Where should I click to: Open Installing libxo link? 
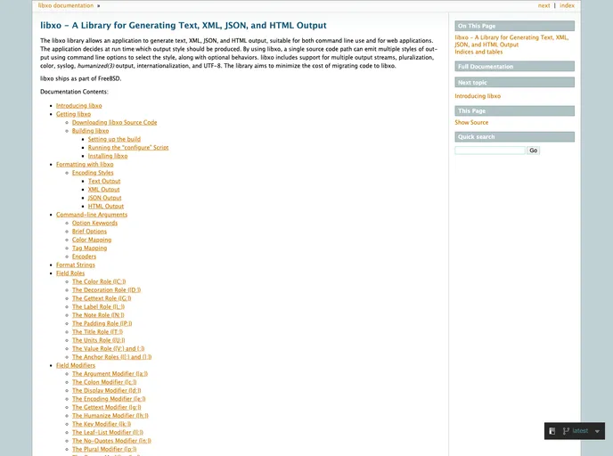coord(108,156)
